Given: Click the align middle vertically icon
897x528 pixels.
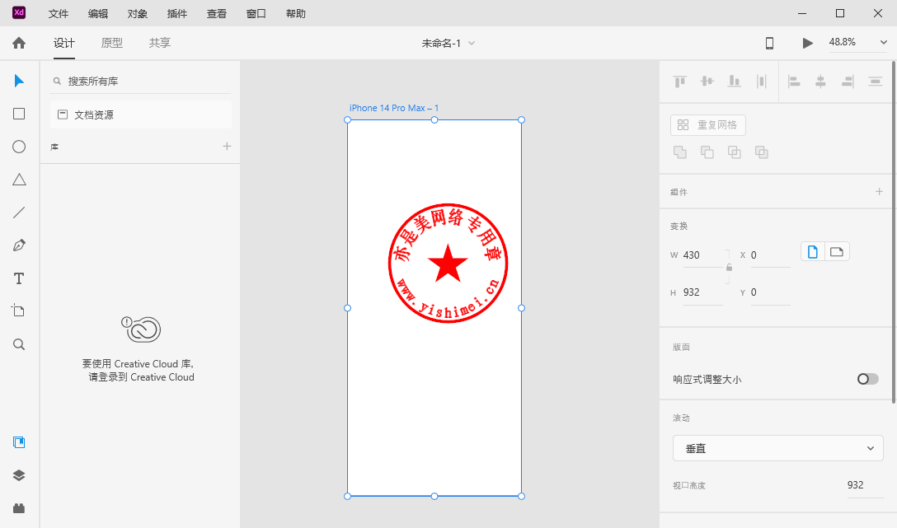Looking at the screenshot, I should click(707, 82).
